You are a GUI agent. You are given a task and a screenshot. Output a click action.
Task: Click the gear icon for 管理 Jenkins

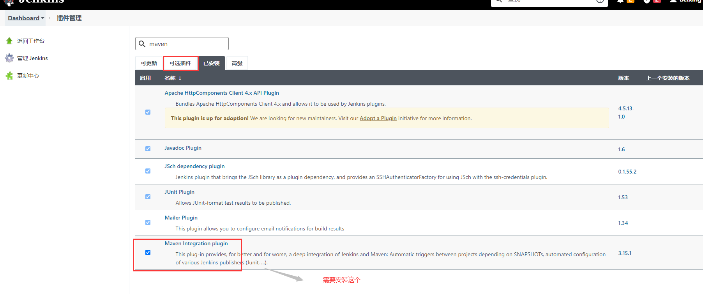tap(9, 58)
